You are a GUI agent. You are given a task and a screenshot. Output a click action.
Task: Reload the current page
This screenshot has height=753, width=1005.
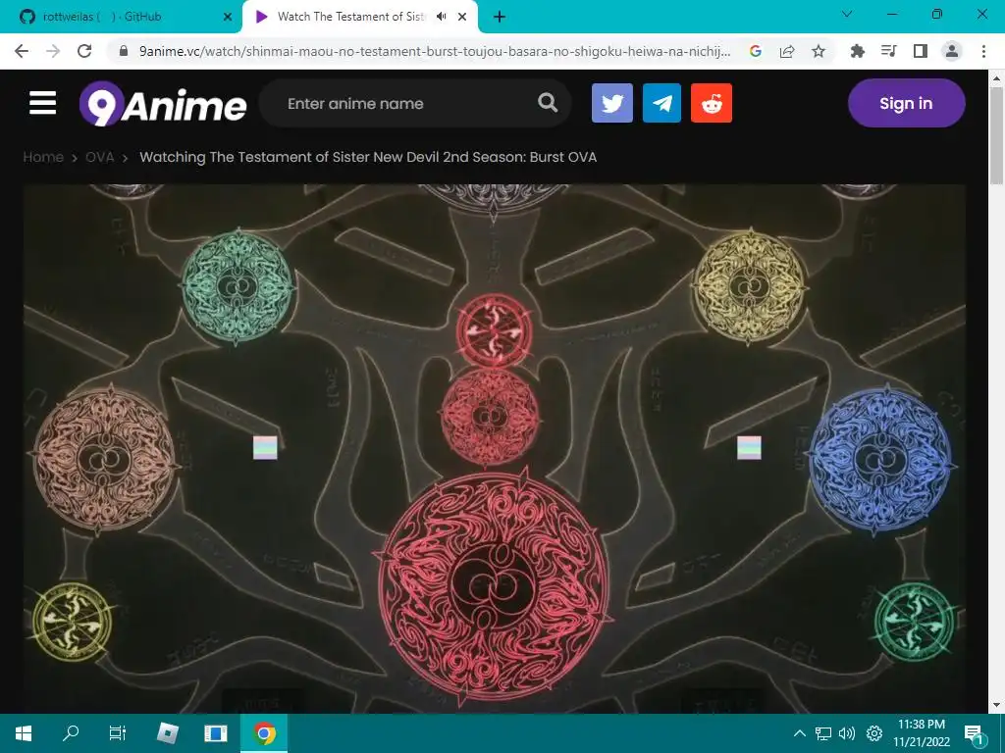84,51
